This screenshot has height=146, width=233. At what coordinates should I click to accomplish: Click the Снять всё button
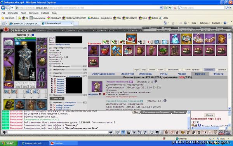(57, 99)
